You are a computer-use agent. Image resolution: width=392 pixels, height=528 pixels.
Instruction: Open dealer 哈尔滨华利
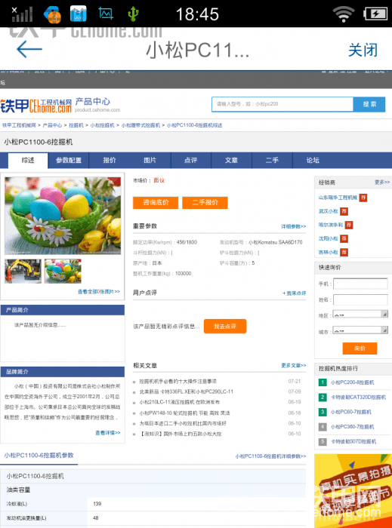pos(331,225)
